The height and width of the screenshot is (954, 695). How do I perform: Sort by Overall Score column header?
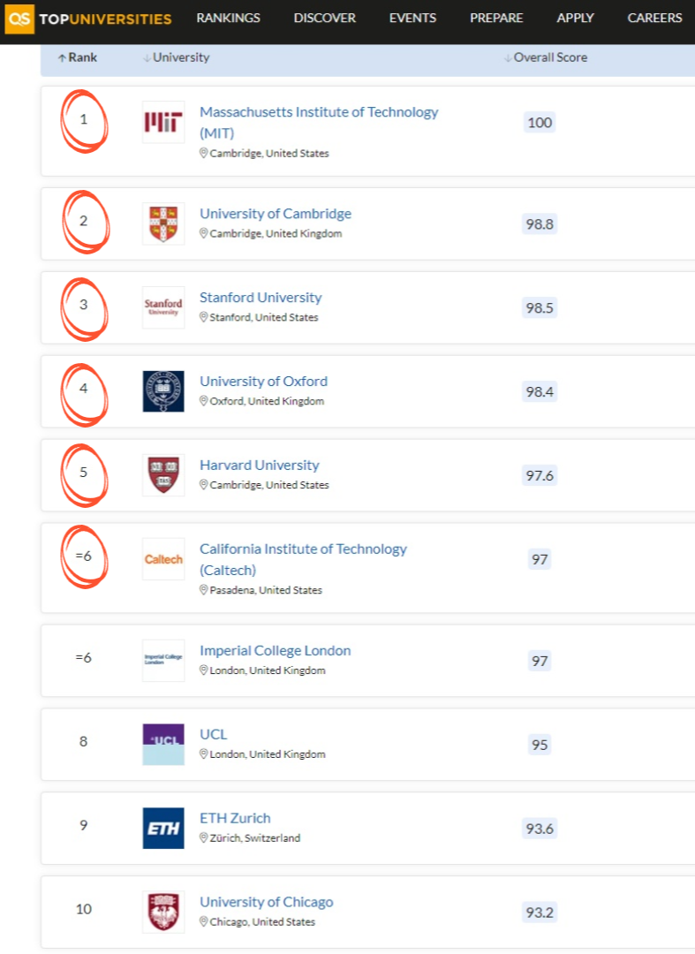(546, 57)
